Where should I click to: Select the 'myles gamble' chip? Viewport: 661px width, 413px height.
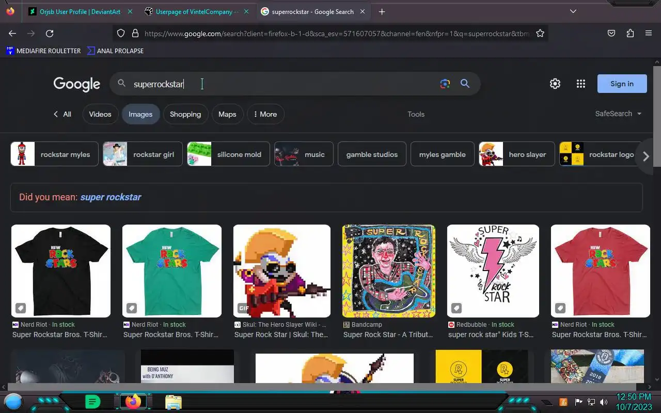(442, 154)
